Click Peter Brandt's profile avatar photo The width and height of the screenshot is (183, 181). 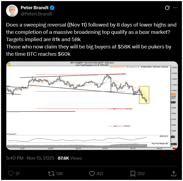click(11, 11)
